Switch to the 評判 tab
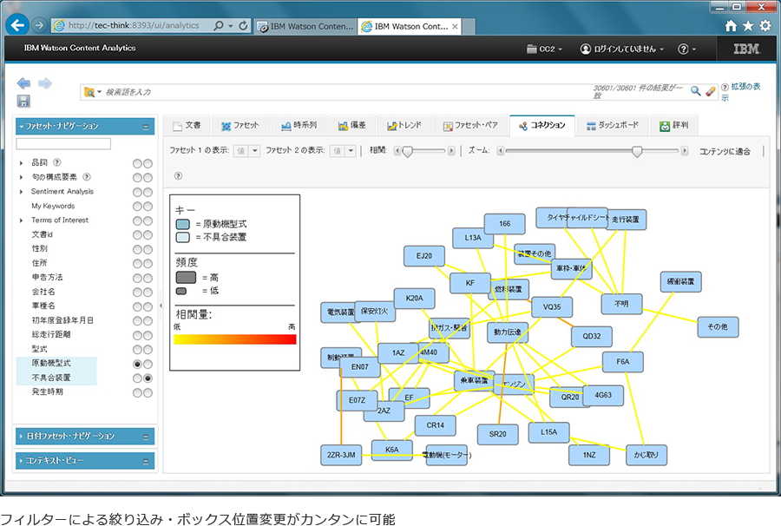781x526 pixels. (674, 126)
